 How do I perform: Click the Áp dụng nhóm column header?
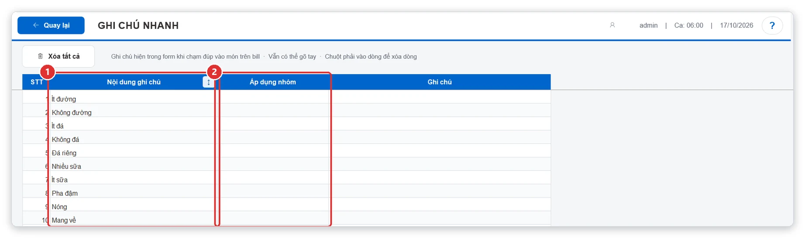tap(273, 82)
